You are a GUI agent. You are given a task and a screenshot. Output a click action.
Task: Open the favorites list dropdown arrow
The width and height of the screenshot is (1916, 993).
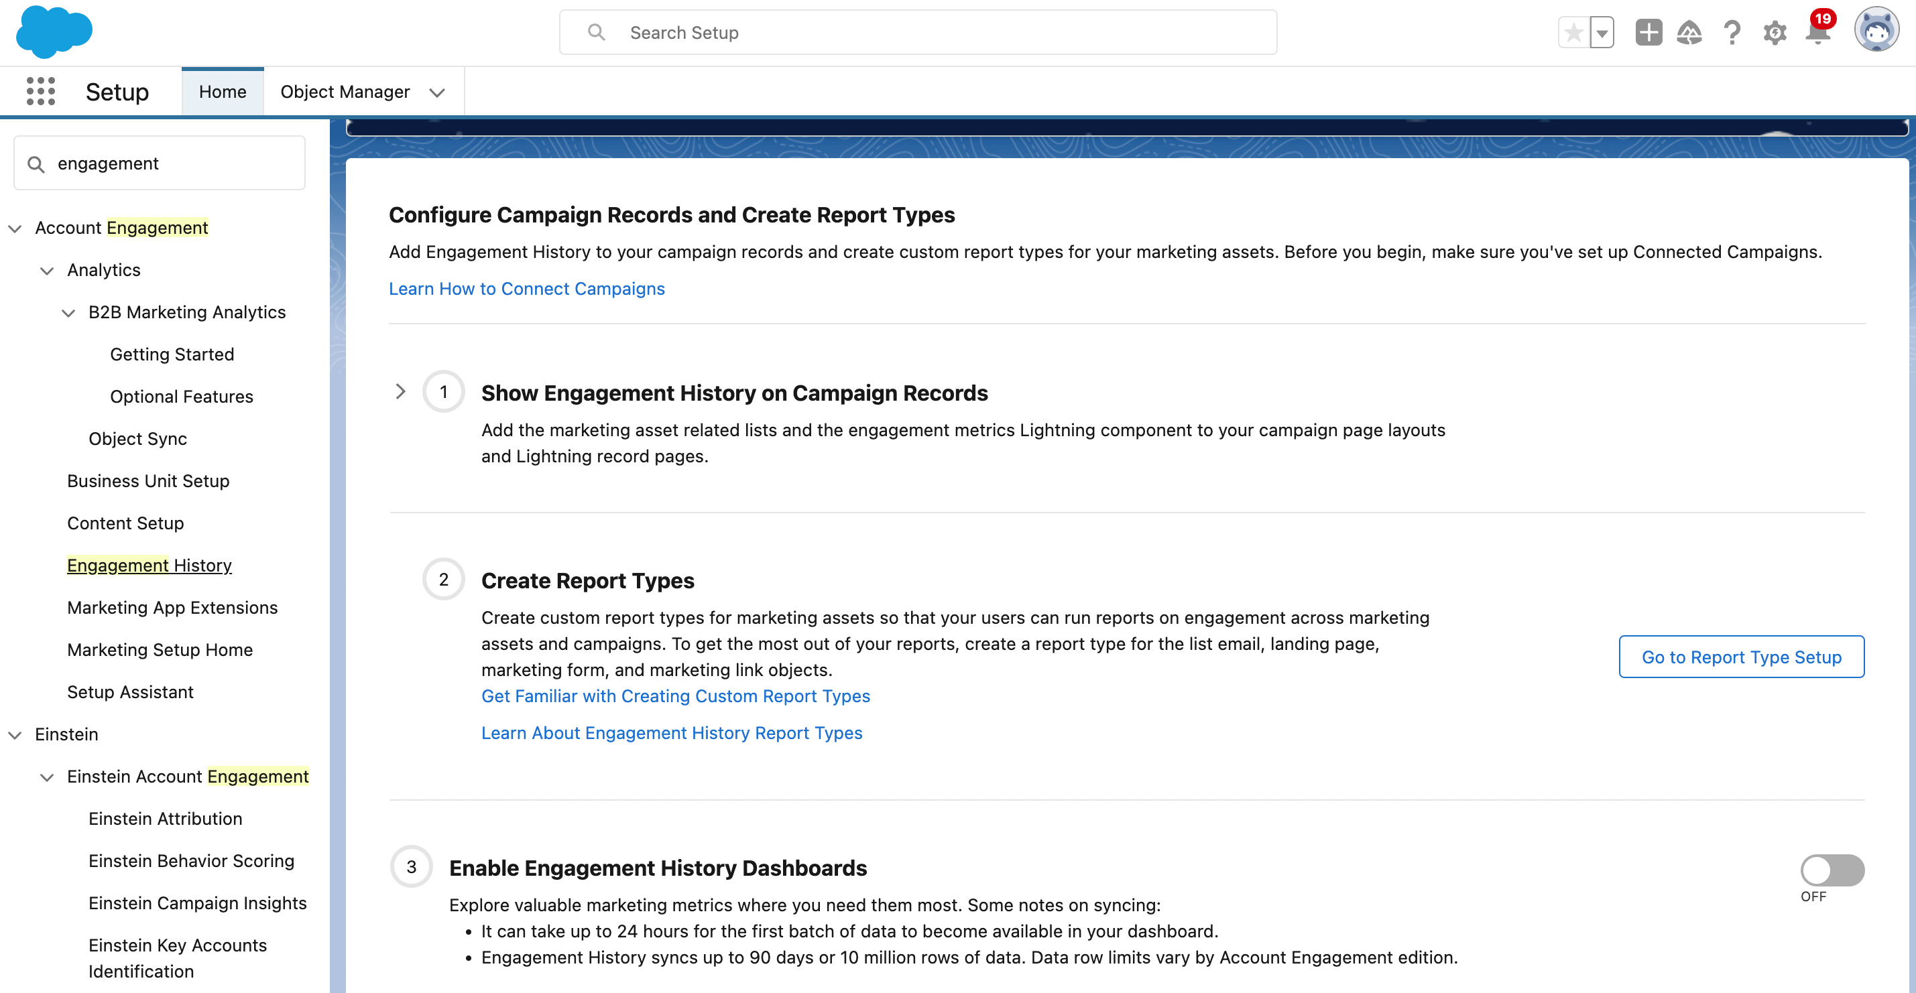(x=1602, y=33)
